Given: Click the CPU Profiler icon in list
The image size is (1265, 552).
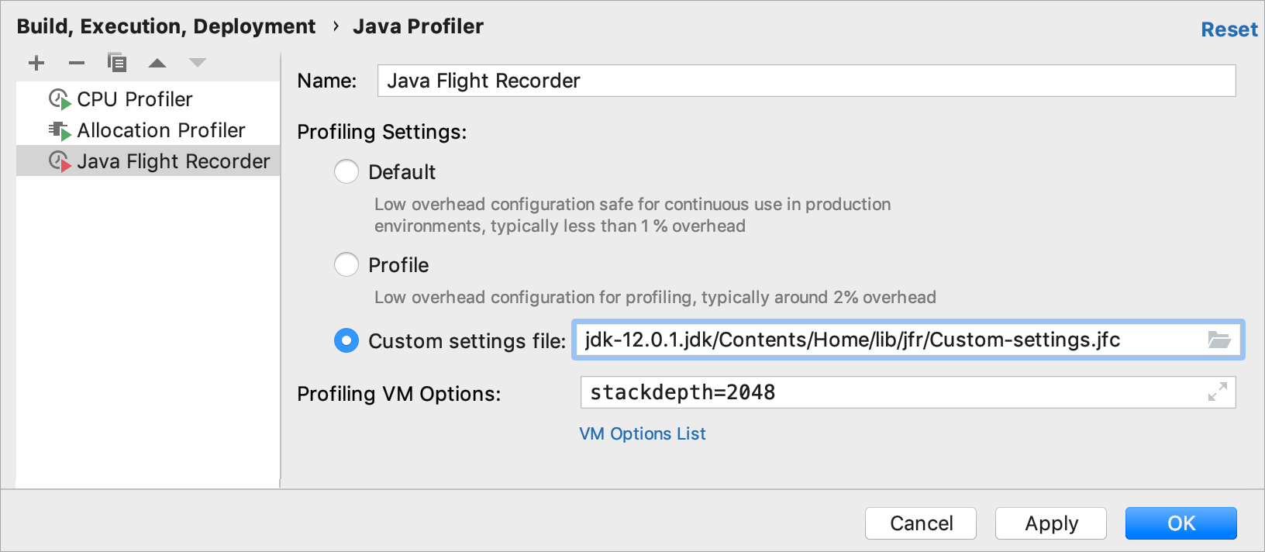Looking at the screenshot, I should pos(60,99).
